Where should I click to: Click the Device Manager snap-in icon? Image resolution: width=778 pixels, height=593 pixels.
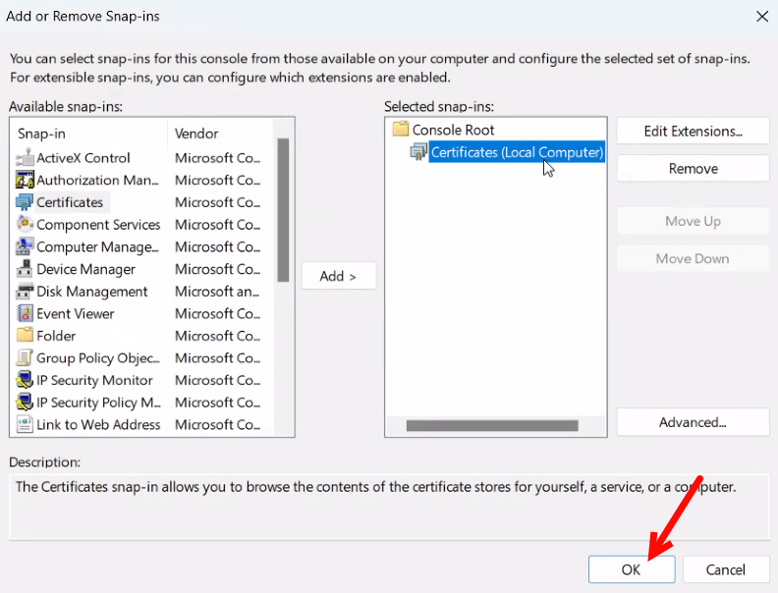(x=25, y=269)
